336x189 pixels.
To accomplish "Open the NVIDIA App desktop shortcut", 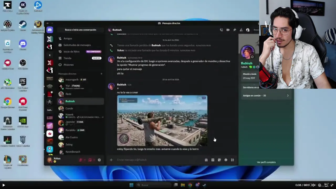I will point(23,122).
